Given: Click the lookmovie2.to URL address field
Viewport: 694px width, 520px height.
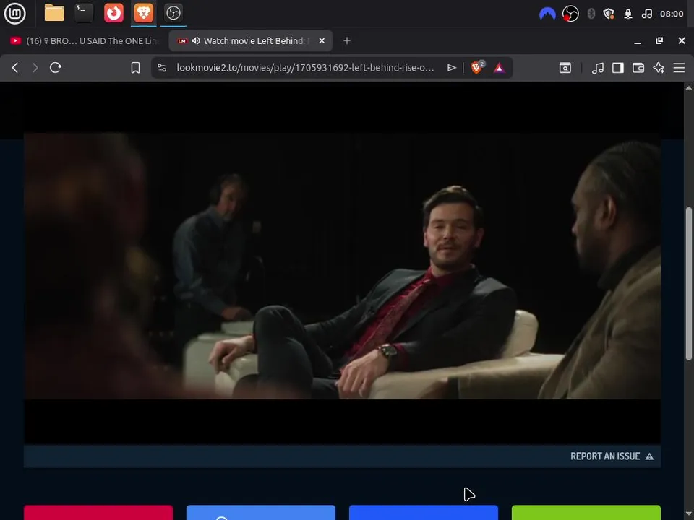Looking at the screenshot, I should (305, 68).
